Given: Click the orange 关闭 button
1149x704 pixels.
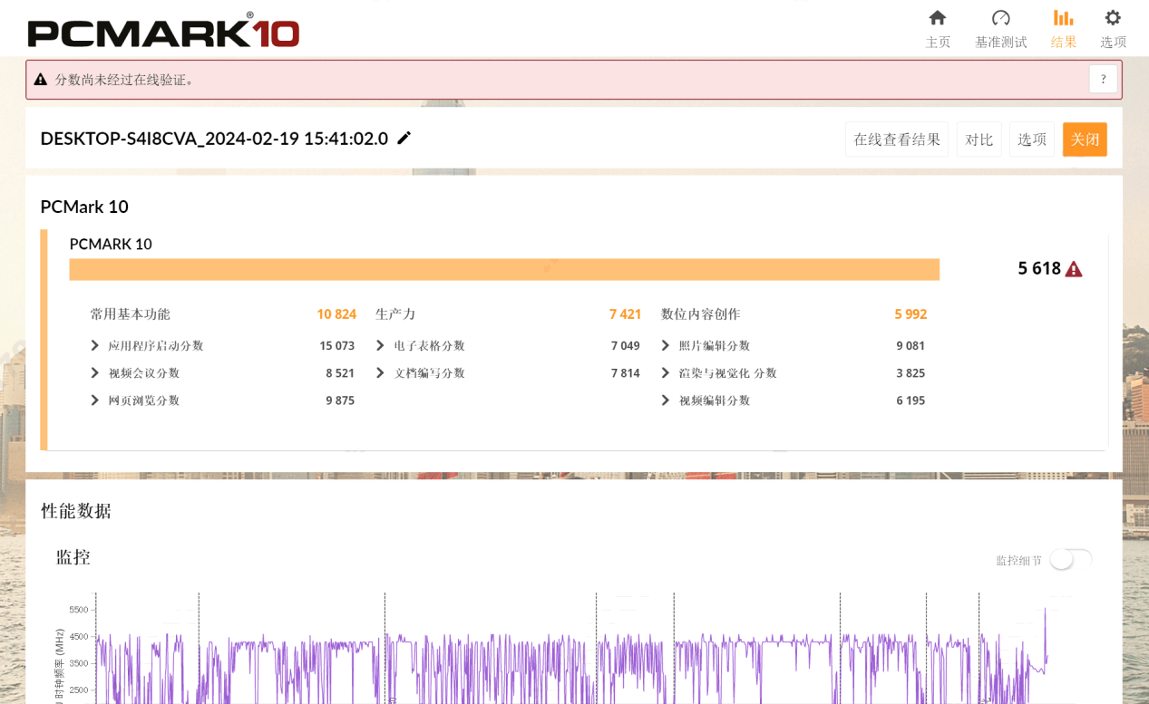Looking at the screenshot, I should click(1085, 140).
